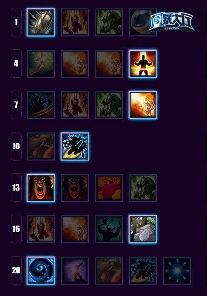This screenshot has width=207, height=296.
Task: Select the lightning panda heroic ability at level 10
Action: click(75, 146)
